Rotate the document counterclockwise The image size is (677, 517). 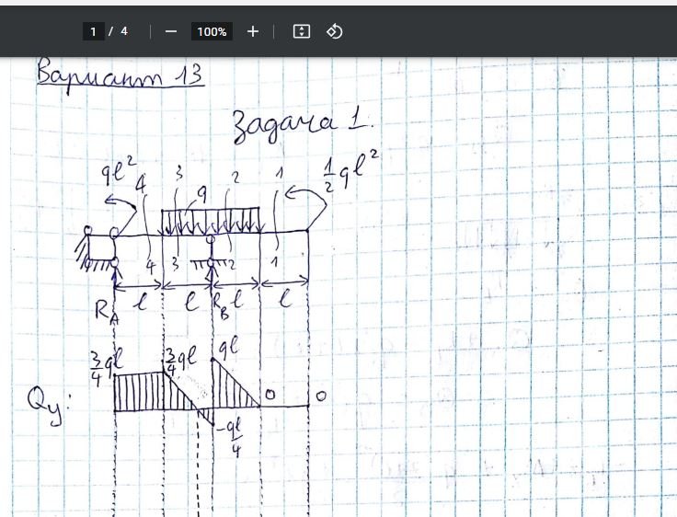[x=335, y=31]
